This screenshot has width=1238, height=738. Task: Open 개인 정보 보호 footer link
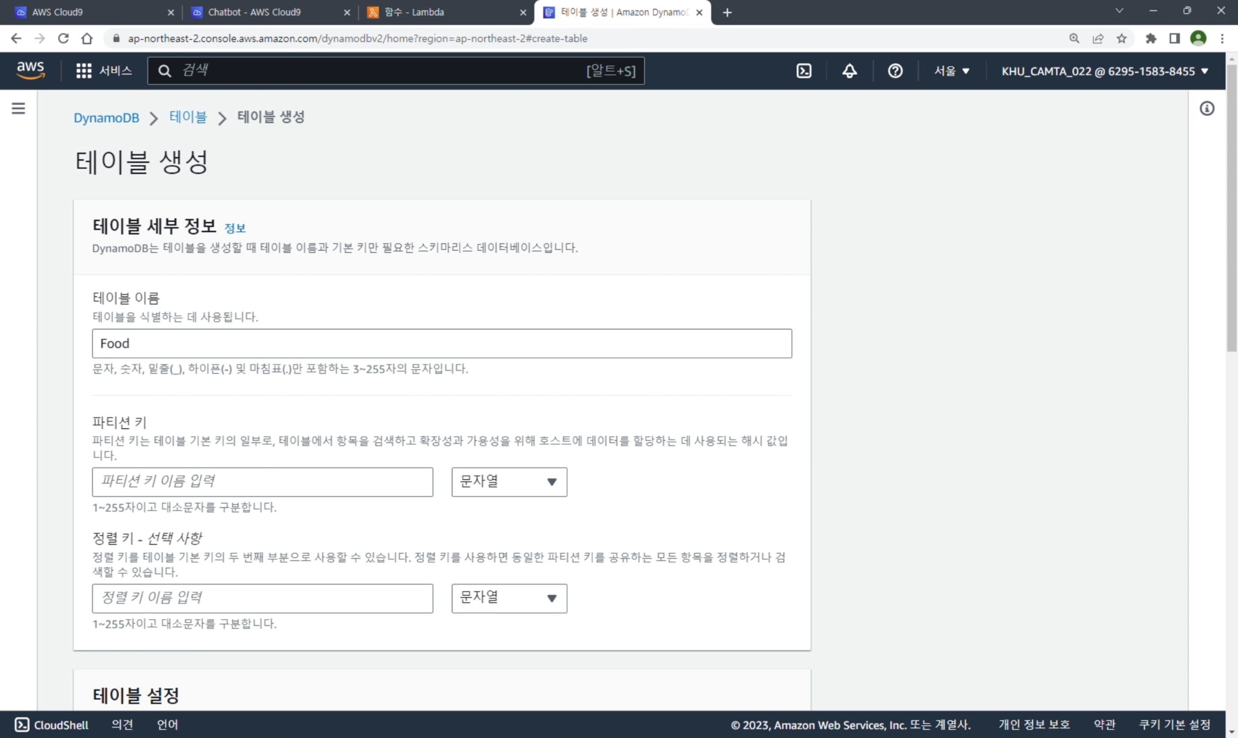click(1034, 725)
